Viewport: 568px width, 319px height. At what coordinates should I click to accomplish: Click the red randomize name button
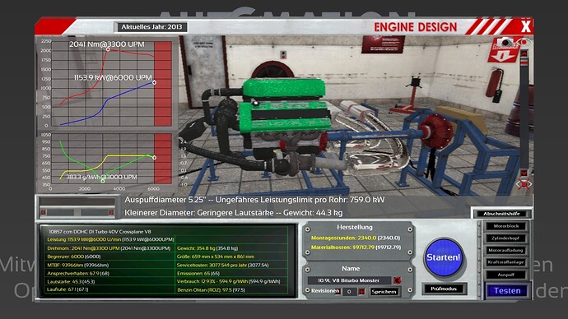coord(398,280)
